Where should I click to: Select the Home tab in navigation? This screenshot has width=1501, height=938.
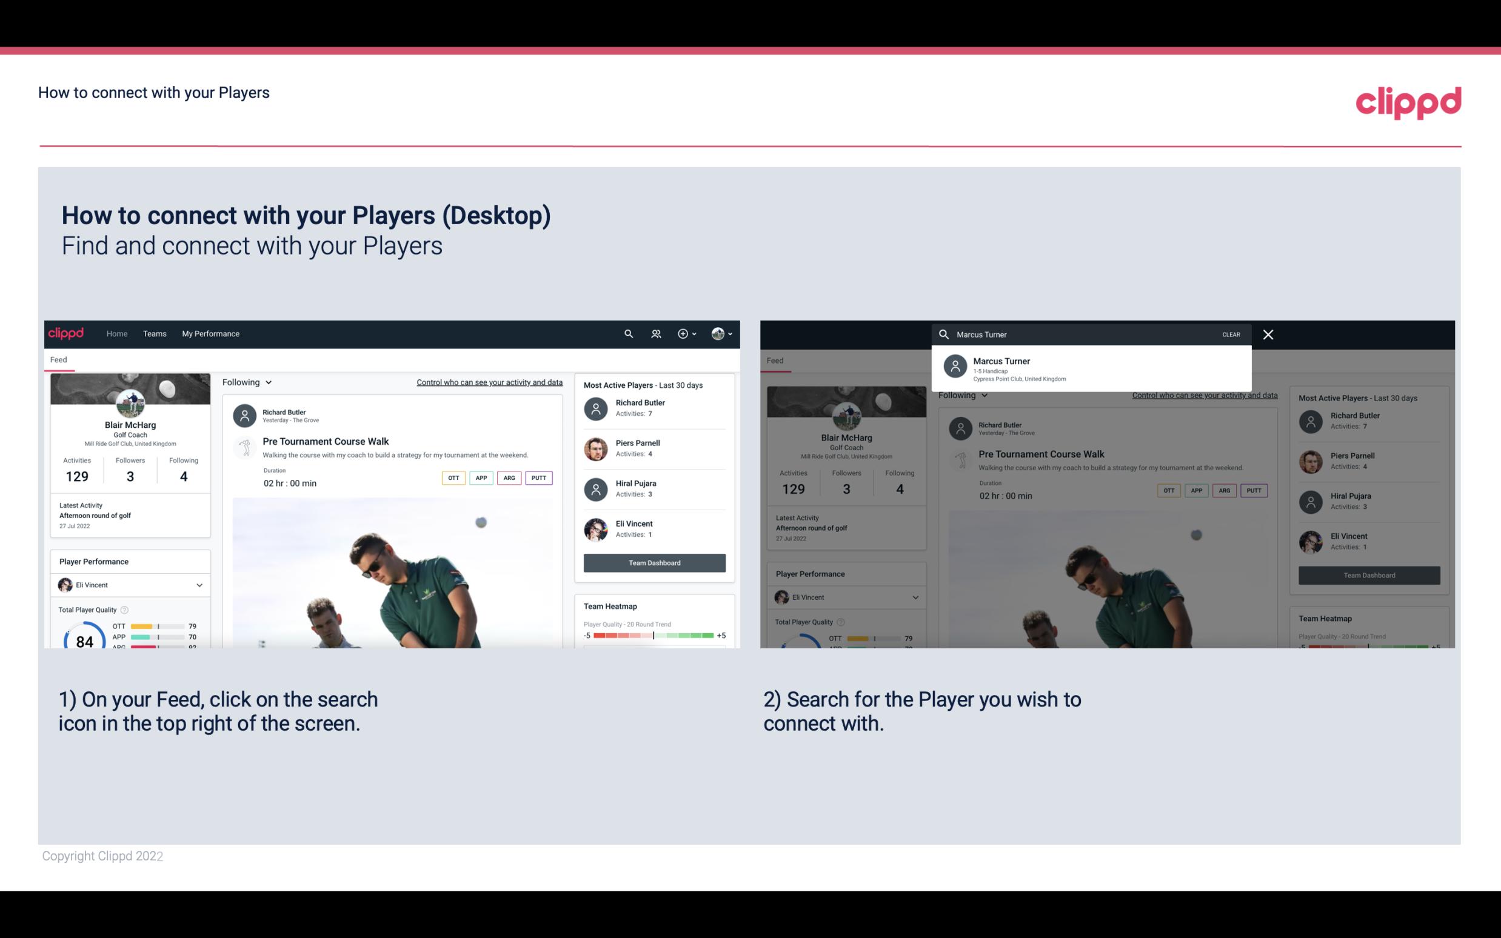pyautogui.click(x=117, y=333)
